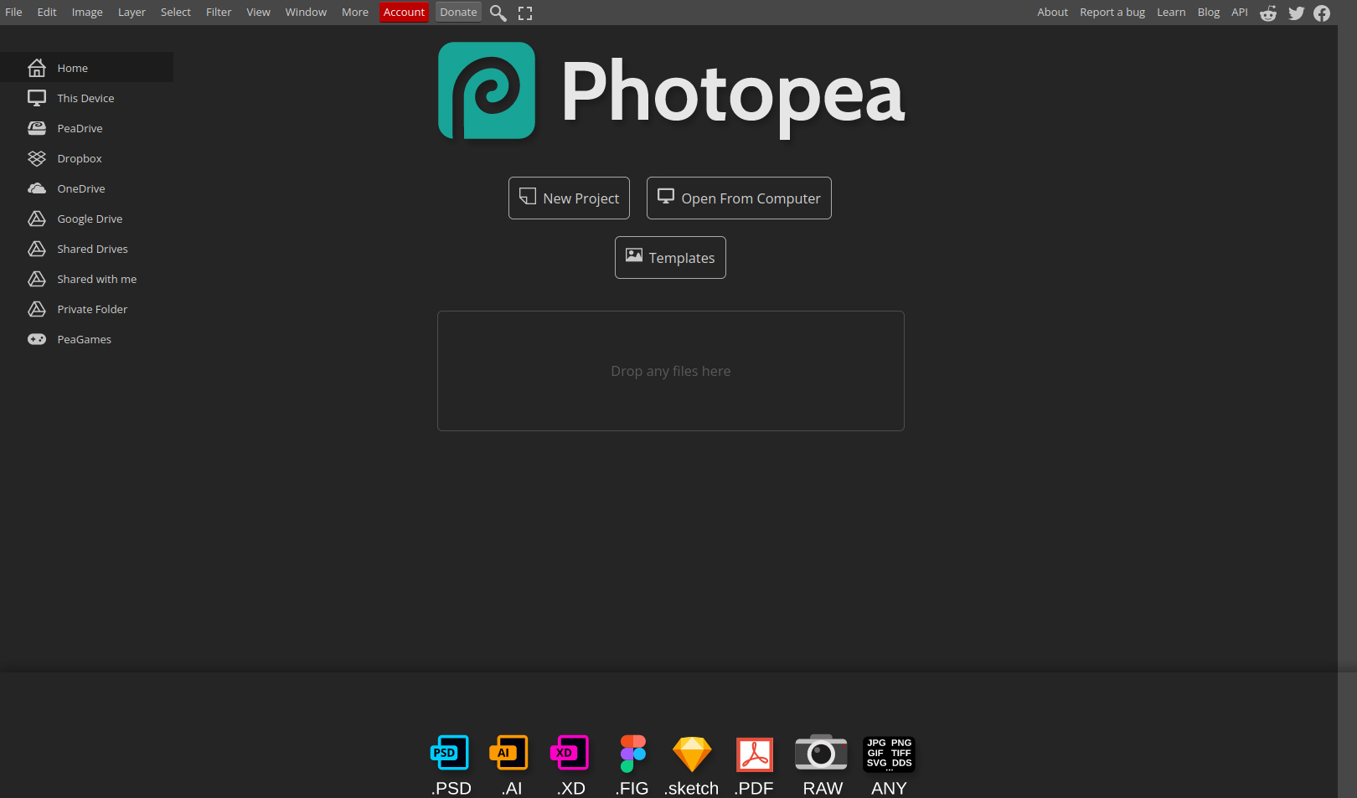This screenshot has height=798, width=1357.
Task: Click the Private Folder icon
Action: 37,309
